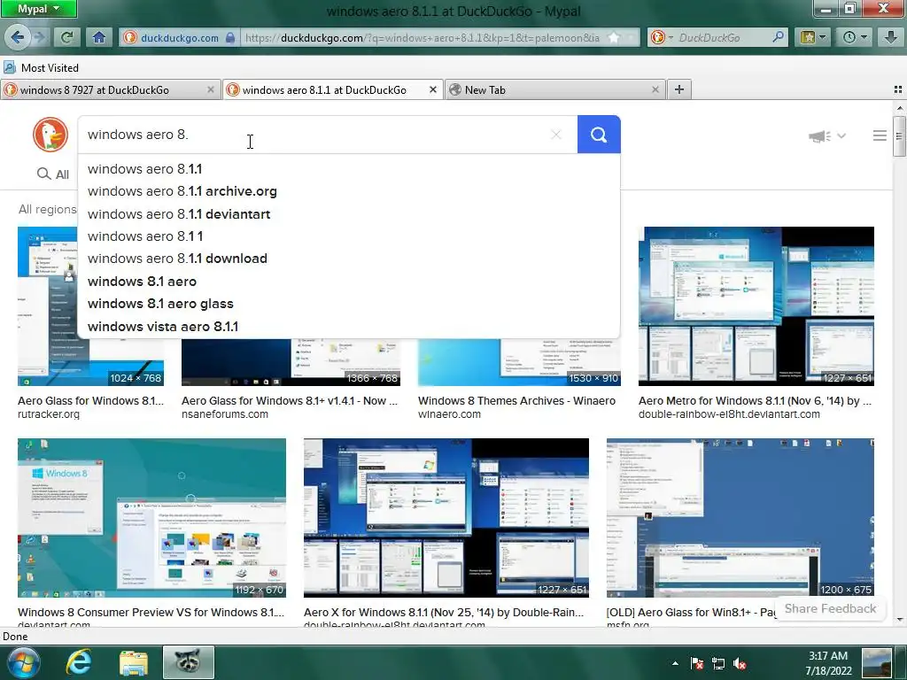Open the Windows 8 Consumer Preview VS thumbnail
Viewport: 907px width, 680px height.
pyautogui.click(x=151, y=517)
